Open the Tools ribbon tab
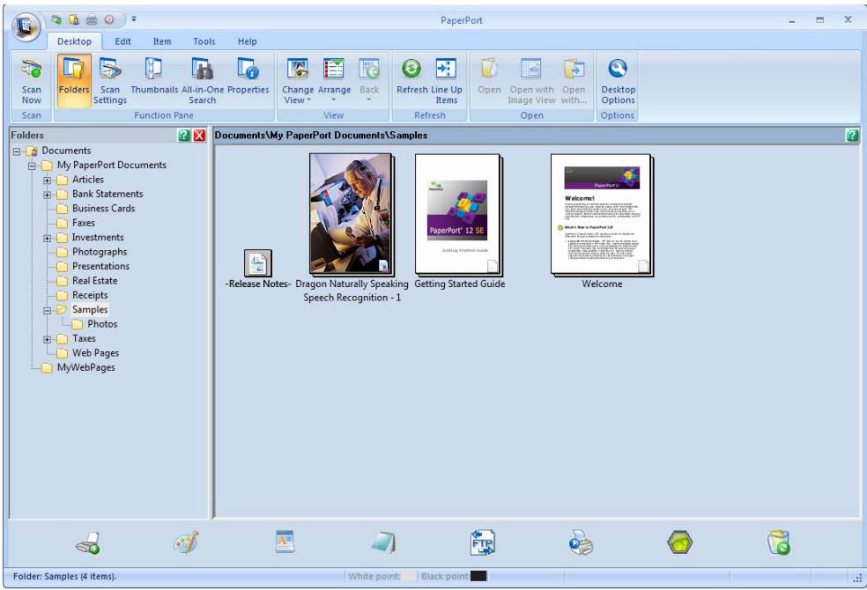This screenshot has height=590, width=867. click(x=204, y=41)
